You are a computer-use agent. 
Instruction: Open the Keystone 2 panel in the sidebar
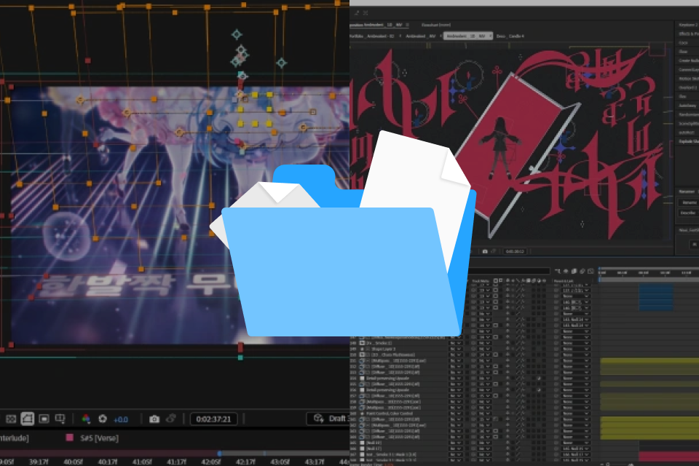pyautogui.click(x=688, y=25)
